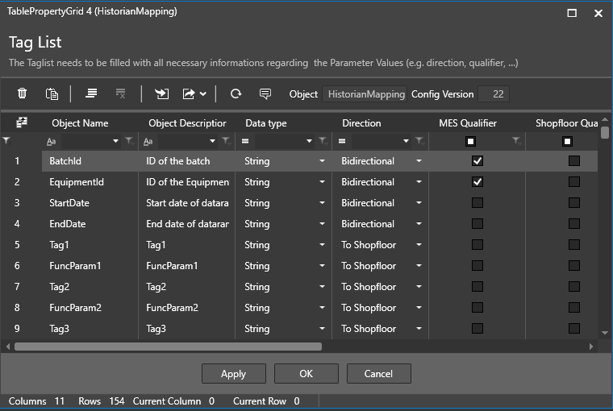Select the EquipmentId cell
613x411 pixels.
[x=90, y=182]
